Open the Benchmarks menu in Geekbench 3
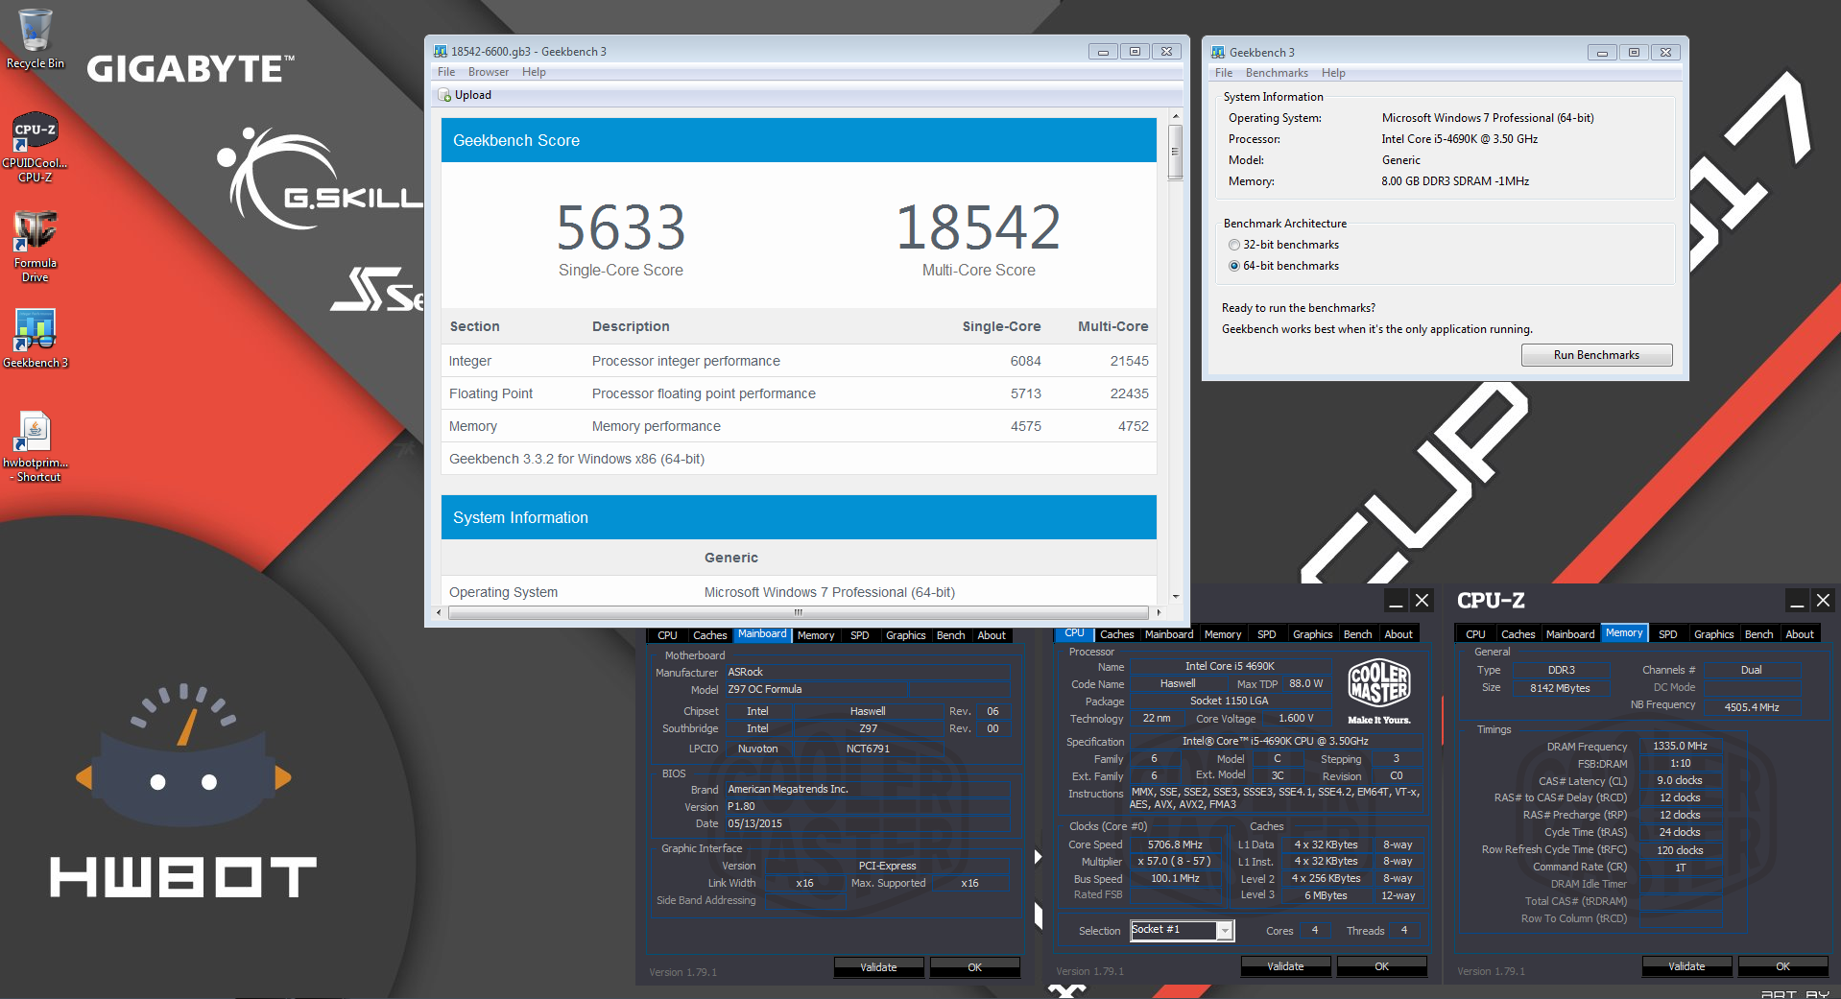 1277,73
